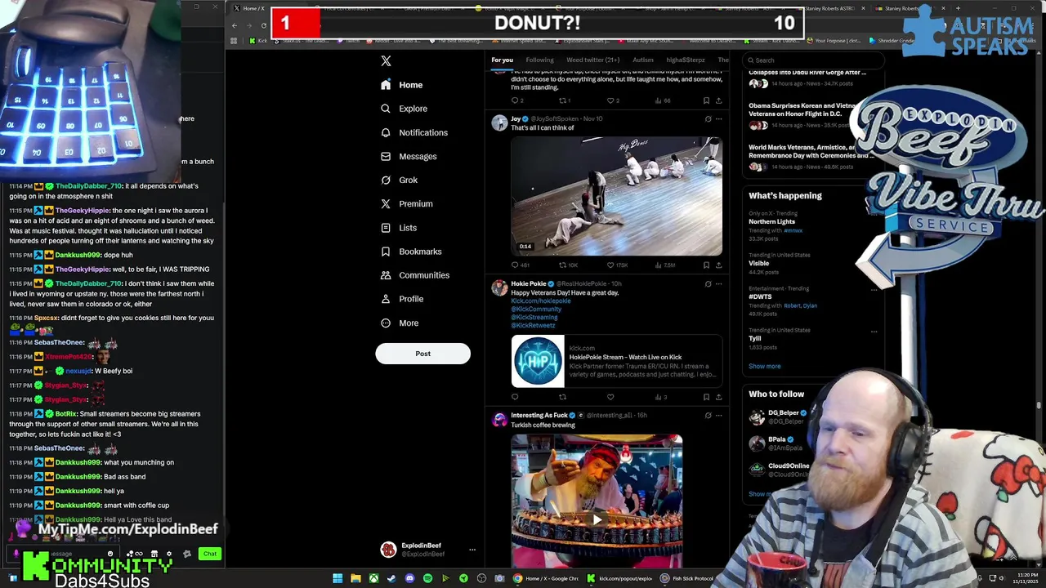Open File Explorer from the taskbar
The height and width of the screenshot is (588, 1046).
355,578
